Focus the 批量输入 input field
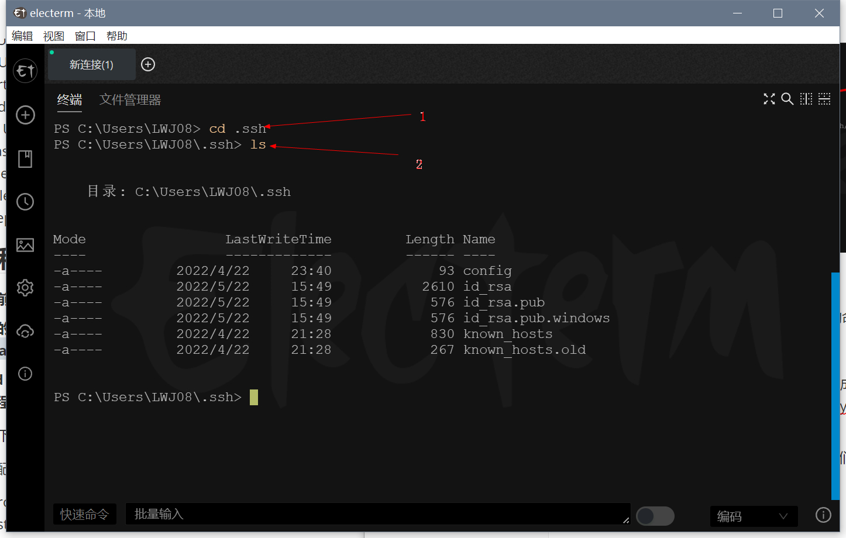This screenshot has width=846, height=538. coord(378,514)
